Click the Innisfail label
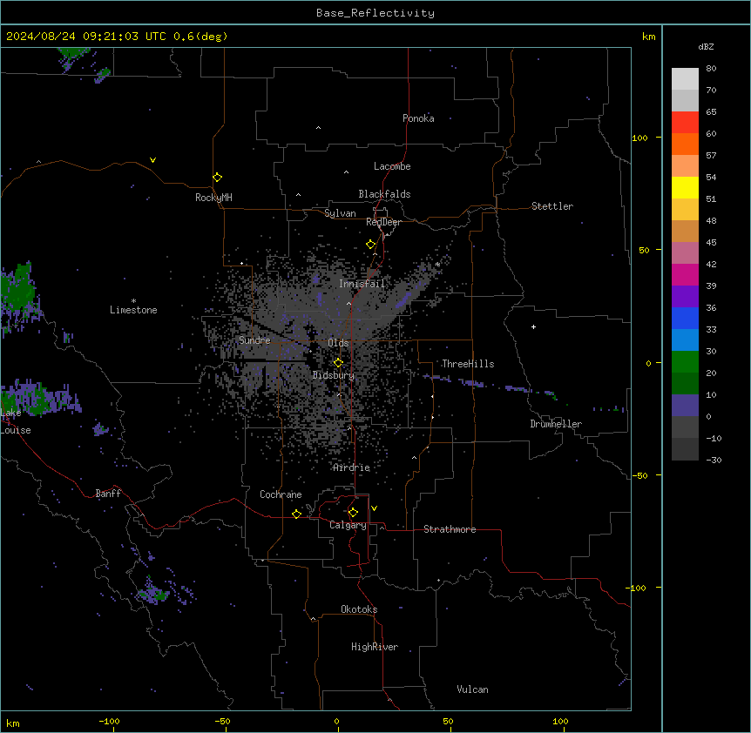Viewport: 751px width, 733px height. point(362,284)
